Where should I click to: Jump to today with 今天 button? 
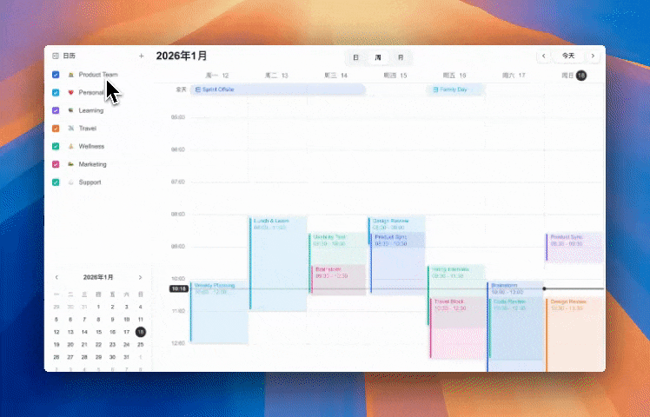tap(568, 56)
